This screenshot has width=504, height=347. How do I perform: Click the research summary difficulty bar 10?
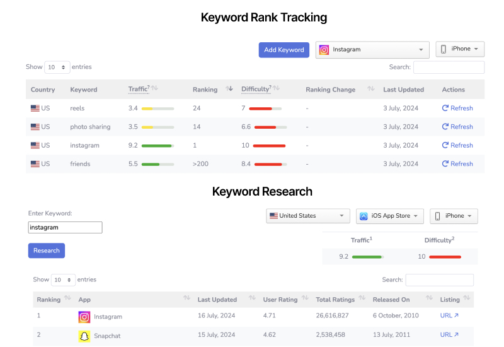[x=445, y=257]
